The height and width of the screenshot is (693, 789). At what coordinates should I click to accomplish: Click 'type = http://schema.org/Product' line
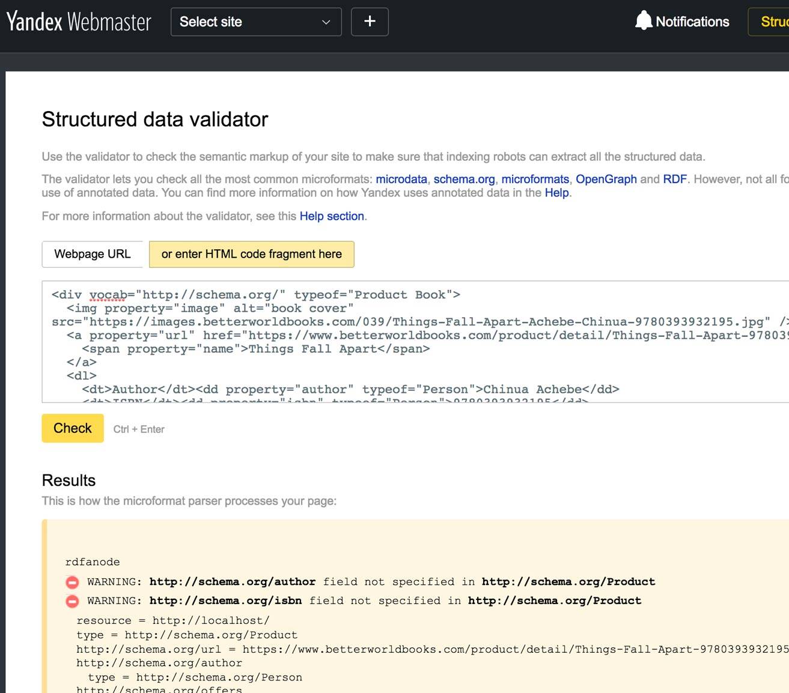(187, 635)
